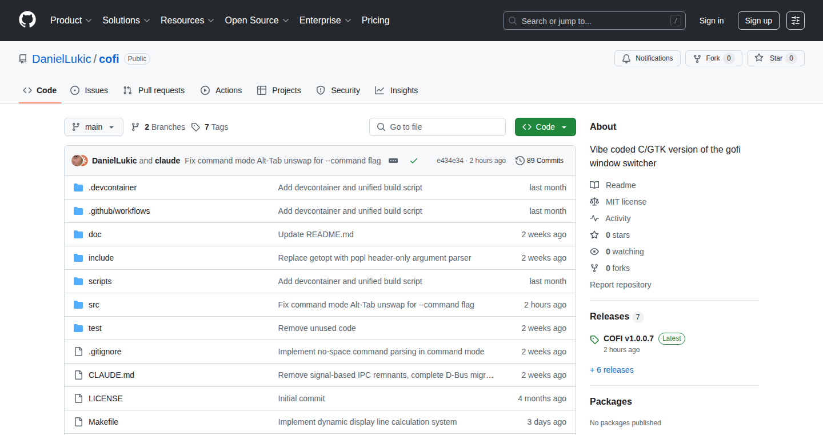The image size is (823, 435).
Task: Open the cofi repository name link
Action: click(109, 59)
